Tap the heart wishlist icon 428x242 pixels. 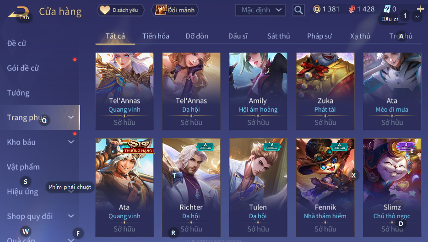tap(104, 10)
